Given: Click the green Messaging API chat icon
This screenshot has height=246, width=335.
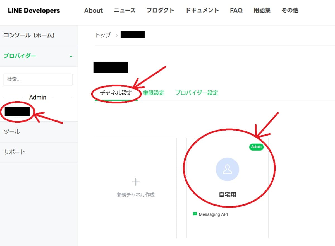Looking at the screenshot, I should (x=195, y=214).
